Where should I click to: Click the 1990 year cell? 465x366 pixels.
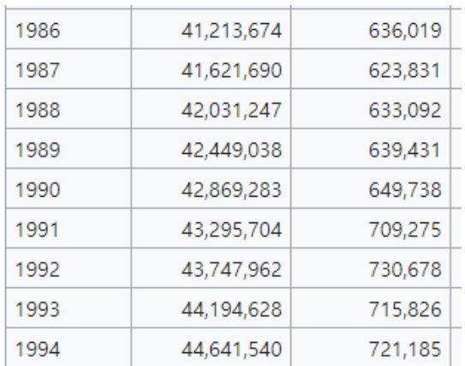pyautogui.click(x=69, y=188)
